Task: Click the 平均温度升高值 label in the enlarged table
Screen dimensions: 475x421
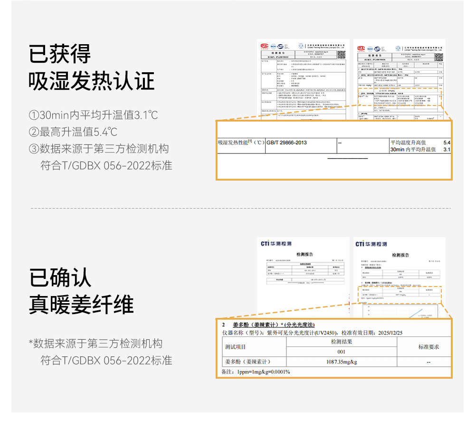Action: click(408, 143)
